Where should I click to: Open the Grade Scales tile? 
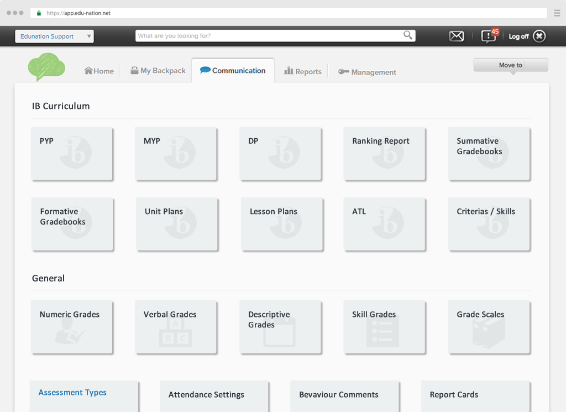[489, 327]
